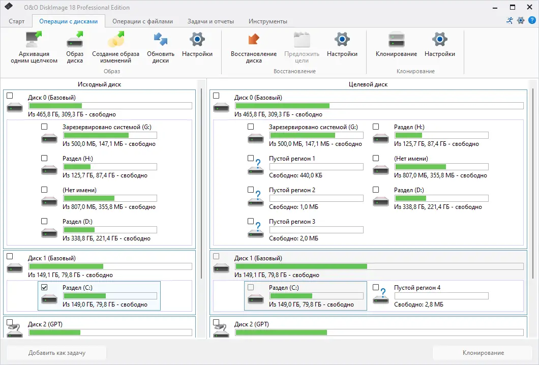The image size is (539, 365).
Task: Open Настройки in the Восстановление group
Action: pos(342,40)
